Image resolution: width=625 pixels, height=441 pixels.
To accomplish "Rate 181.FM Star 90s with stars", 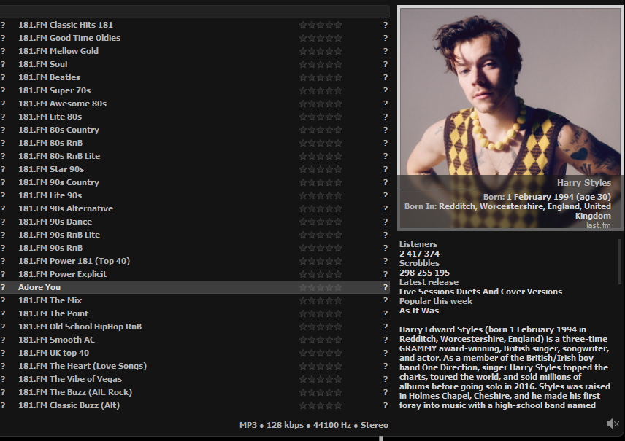I will [321, 169].
